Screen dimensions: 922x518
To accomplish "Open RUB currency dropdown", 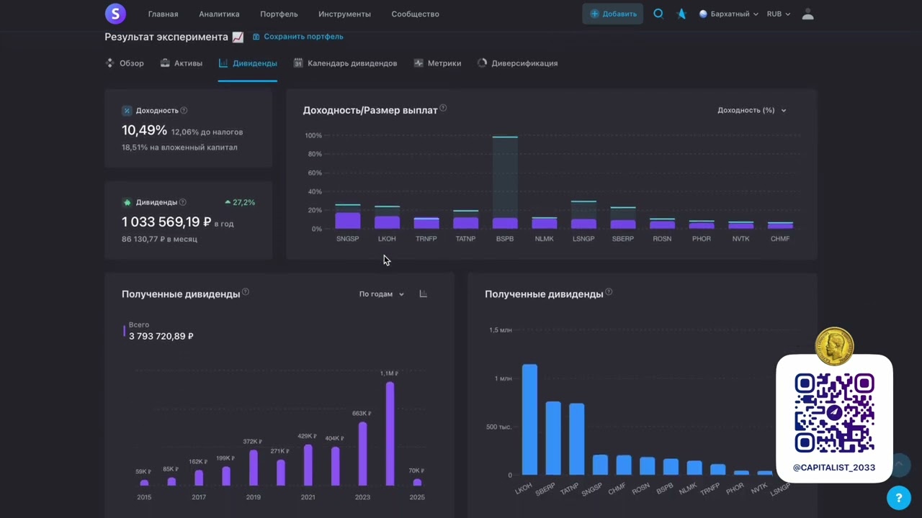I will [779, 14].
